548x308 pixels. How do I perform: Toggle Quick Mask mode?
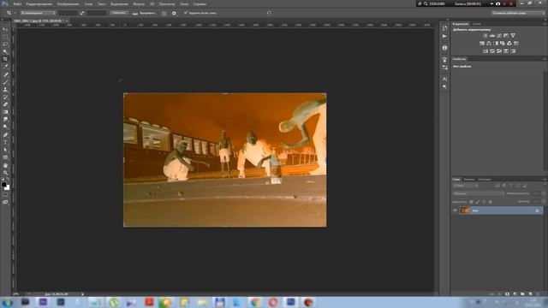coord(5,195)
